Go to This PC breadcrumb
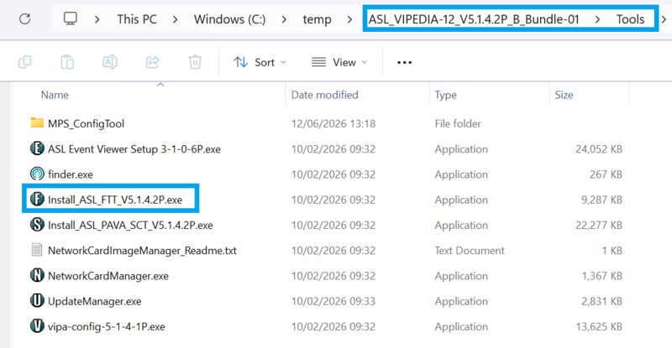Screen dimensions: 672x348 click(137, 19)
